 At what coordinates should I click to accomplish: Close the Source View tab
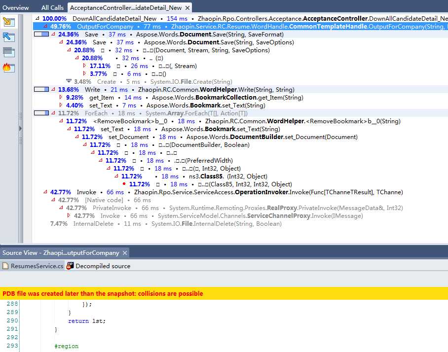(125, 253)
